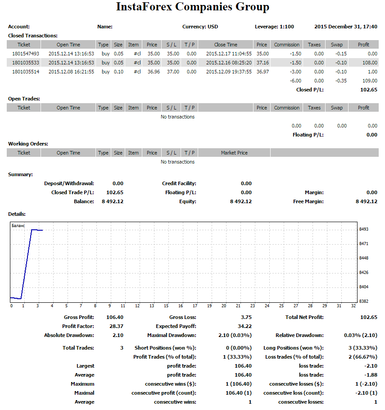The width and height of the screenshot is (385, 410).
Task: Click the 36.96 open price cell
Action: coord(154,72)
